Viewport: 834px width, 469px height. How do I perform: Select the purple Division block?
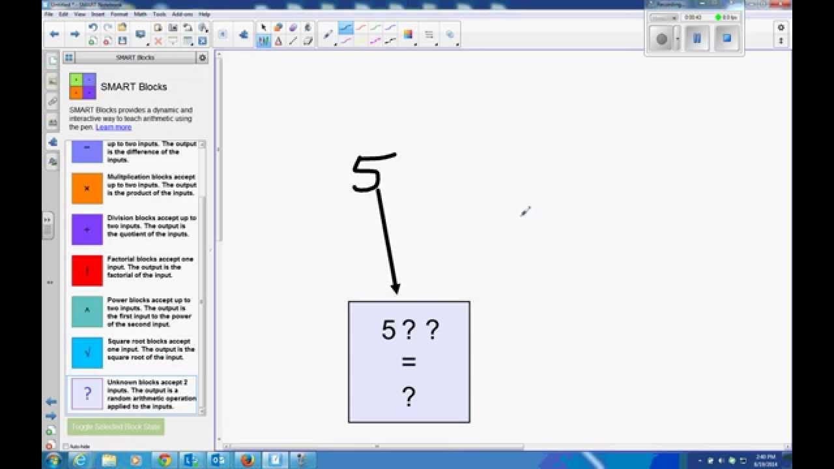(87, 229)
